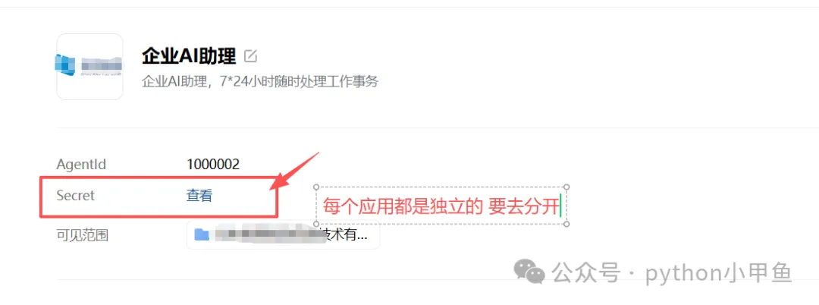Click the edit pencil icon beside 企业AI助理
Viewport: 819px width, 305px height.
(x=251, y=56)
